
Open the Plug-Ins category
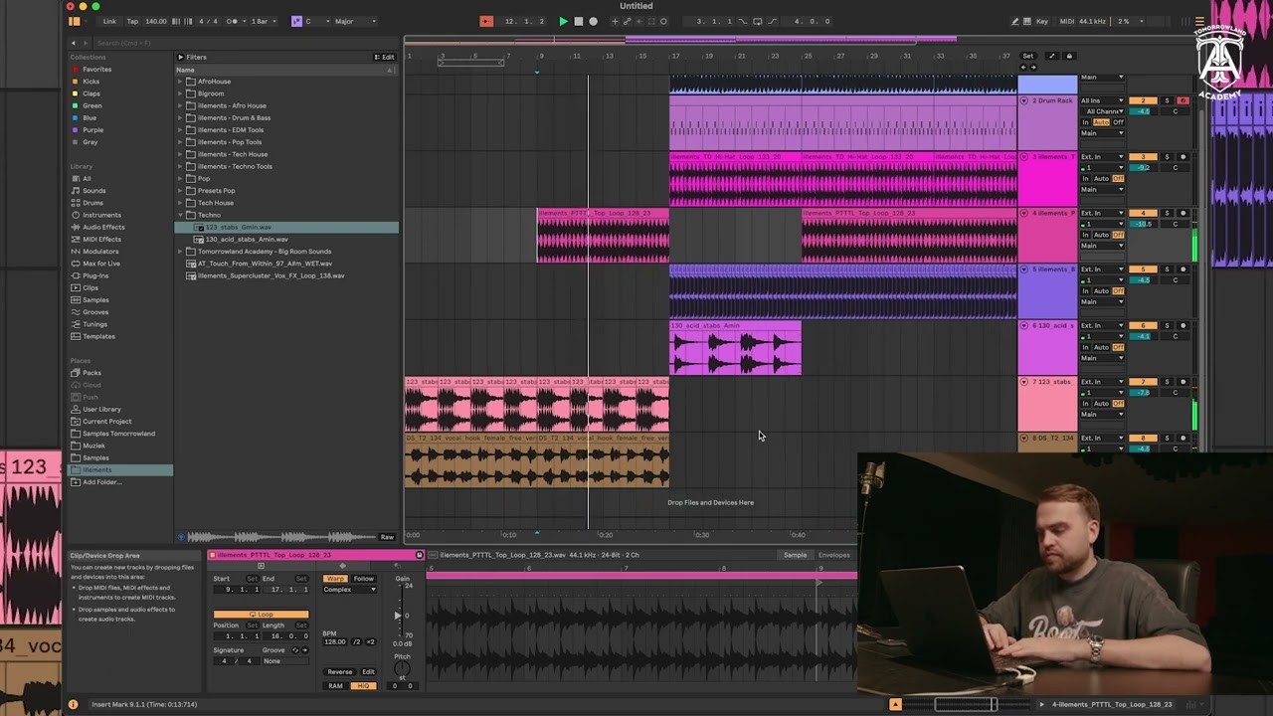95,275
